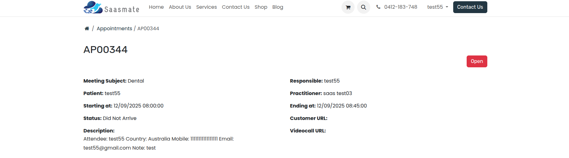The image size is (569, 158).
Task: Click the Saasmate logo
Action: click(x=111, y=7)
